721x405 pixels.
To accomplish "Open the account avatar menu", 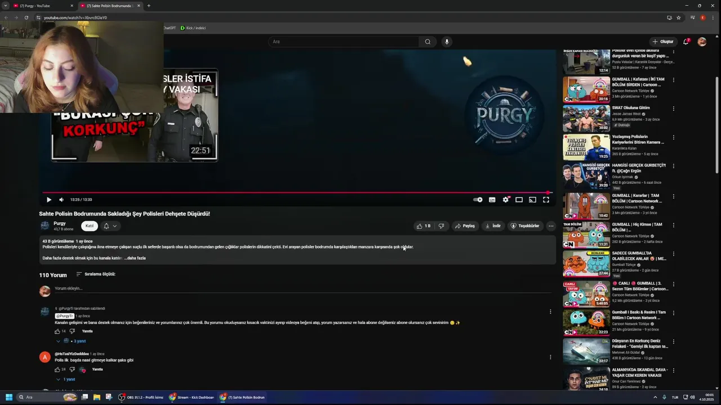I will (702, 42).
